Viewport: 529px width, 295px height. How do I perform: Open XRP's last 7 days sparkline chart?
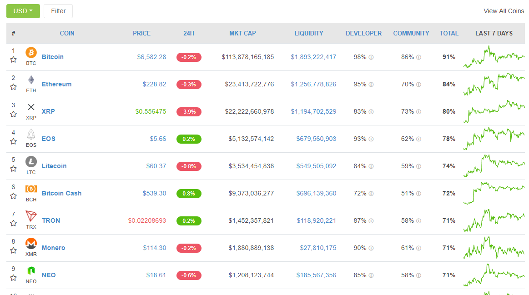click(494, 112)
